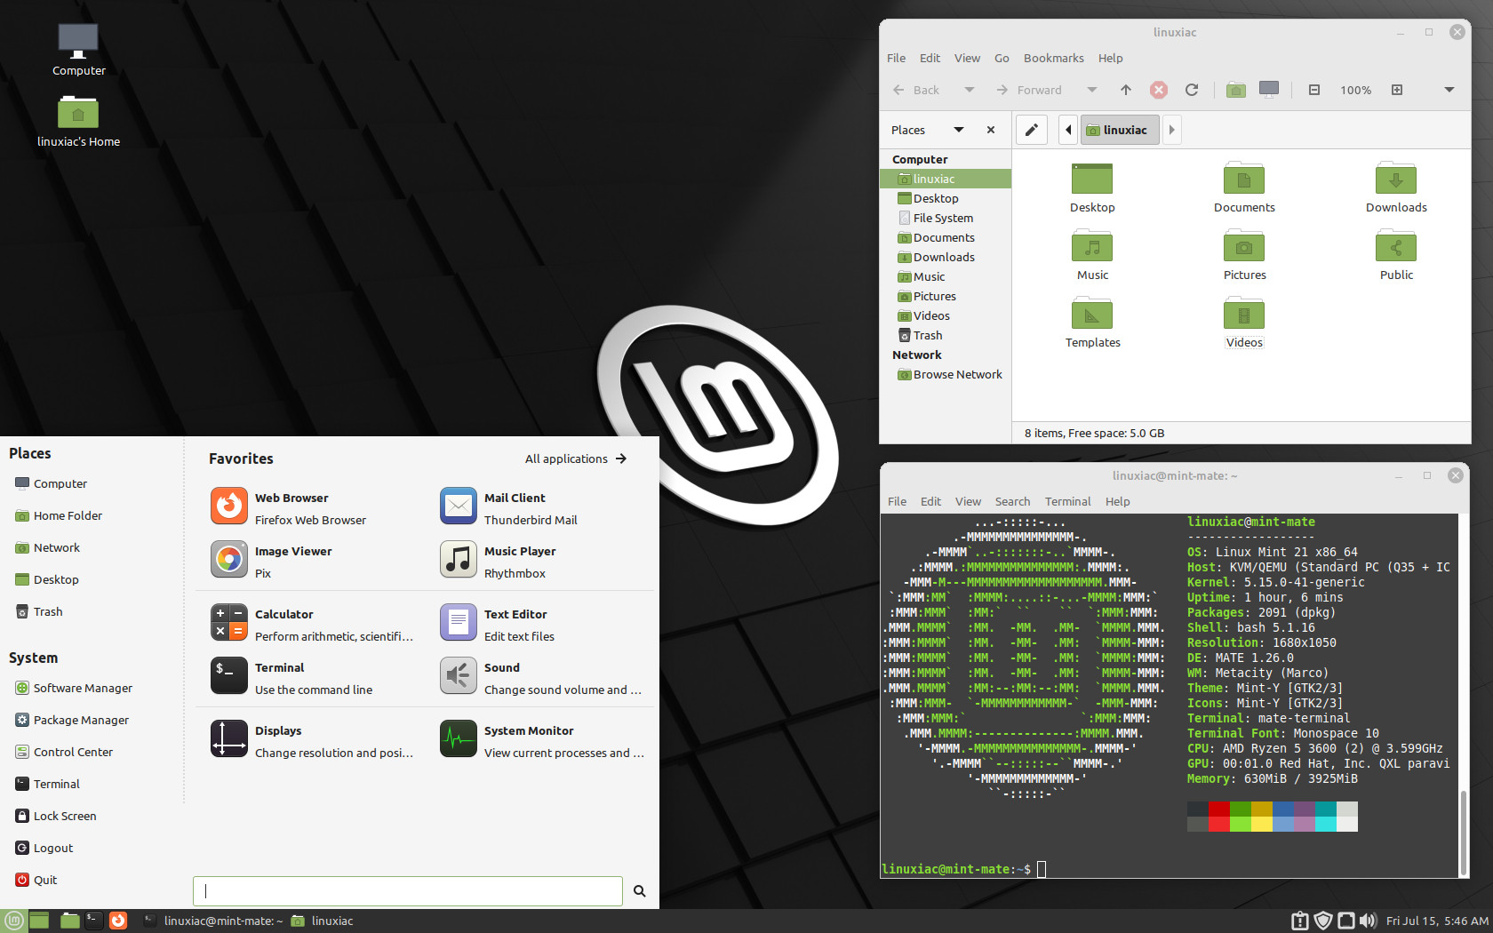Click Home folder icon in file manager toolbar
The image size is (1493, 933).
[x=1235, y=90]
